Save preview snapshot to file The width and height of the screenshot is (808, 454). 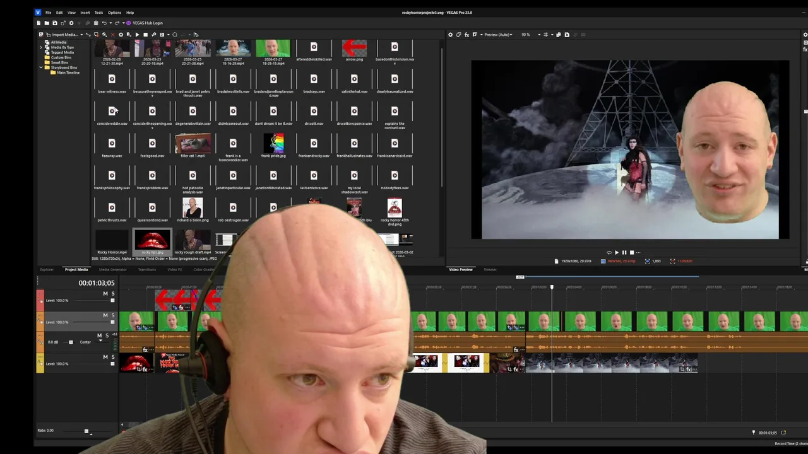(x=567, y=35)
